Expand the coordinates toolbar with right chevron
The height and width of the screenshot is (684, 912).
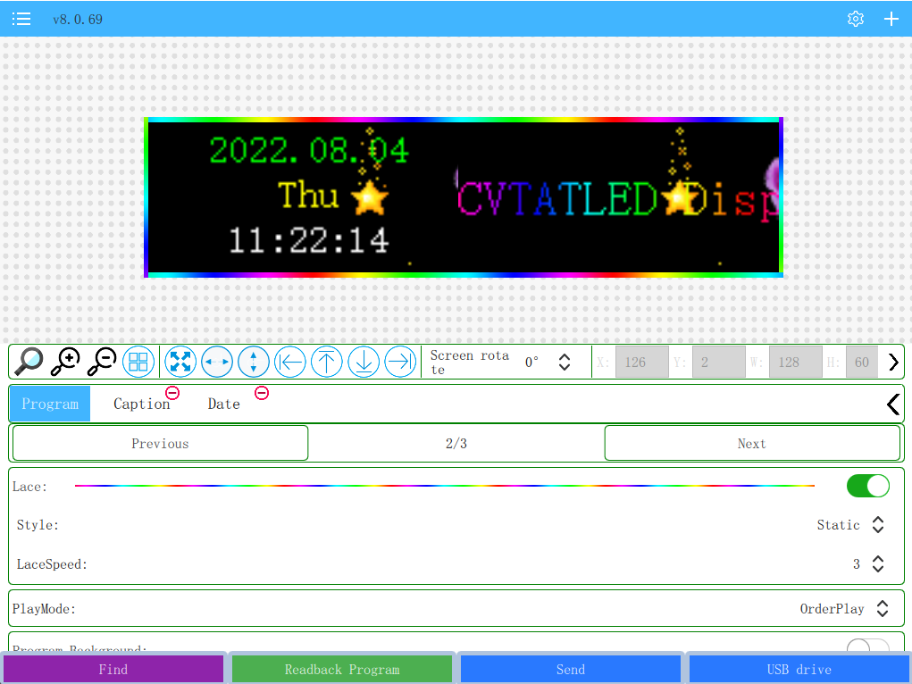pyautogui.click(x=893, y=362)
